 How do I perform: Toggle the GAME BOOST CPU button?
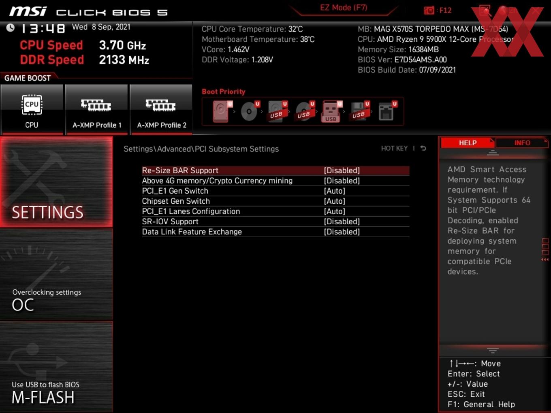coord(32,109)
